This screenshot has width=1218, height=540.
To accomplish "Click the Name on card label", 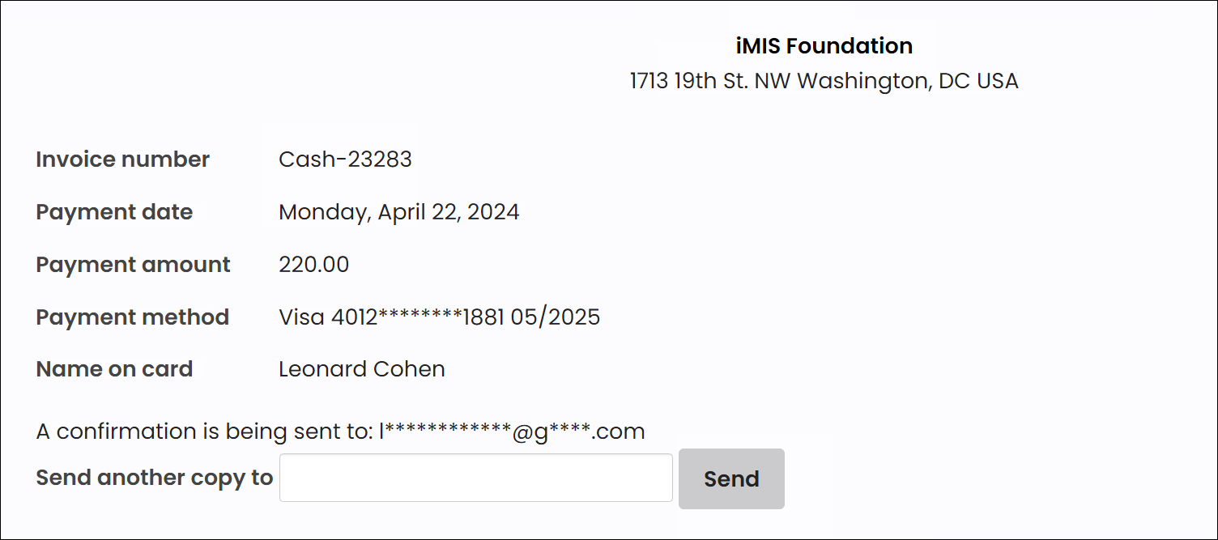I will click(114, 368).
